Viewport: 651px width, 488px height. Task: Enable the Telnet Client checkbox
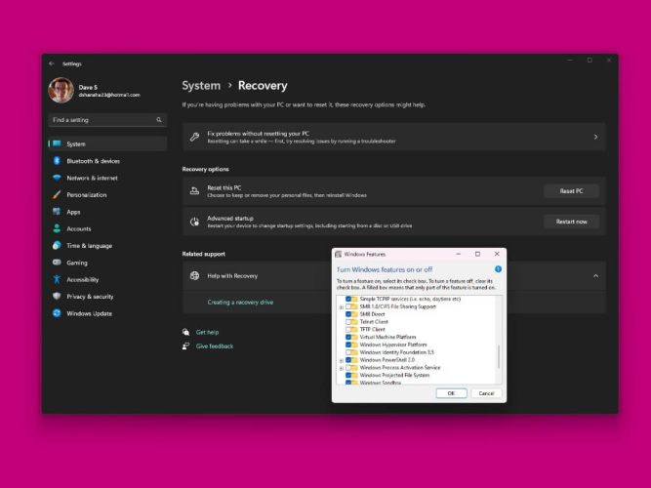[x=348, y=322]
